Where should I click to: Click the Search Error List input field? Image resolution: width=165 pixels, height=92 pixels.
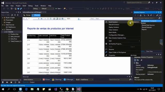119,79
